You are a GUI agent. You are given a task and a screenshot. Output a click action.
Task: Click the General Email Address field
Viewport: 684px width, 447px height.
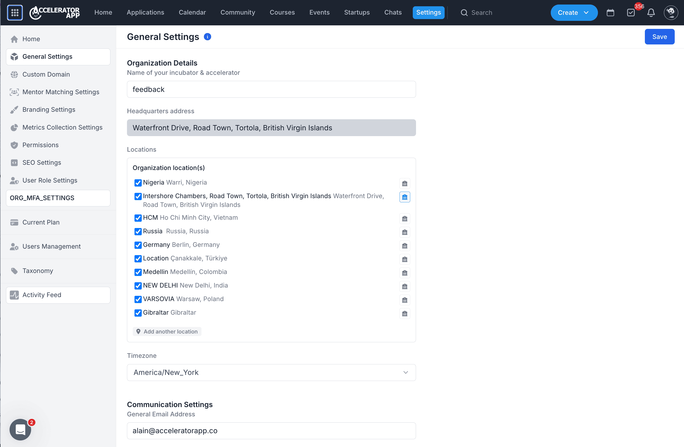[271, 431]
